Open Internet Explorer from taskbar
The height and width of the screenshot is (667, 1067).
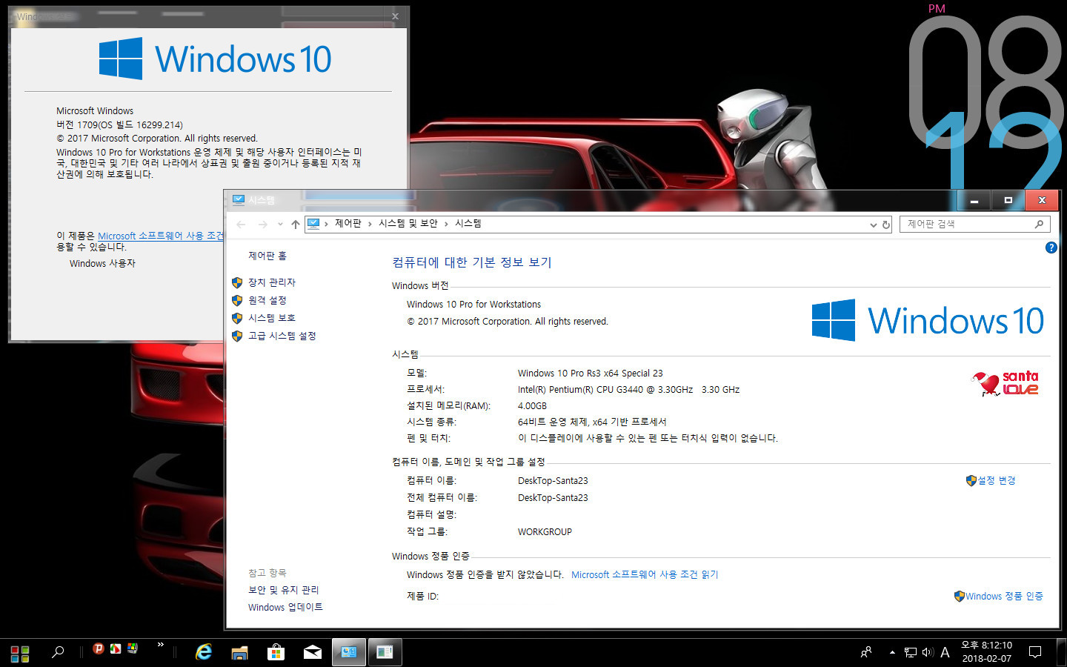pyautogui.click(x=203, y=652)
